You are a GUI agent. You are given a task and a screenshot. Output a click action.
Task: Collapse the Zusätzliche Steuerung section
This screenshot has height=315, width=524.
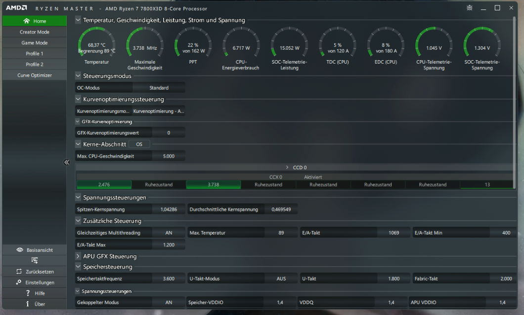(78, 221)
